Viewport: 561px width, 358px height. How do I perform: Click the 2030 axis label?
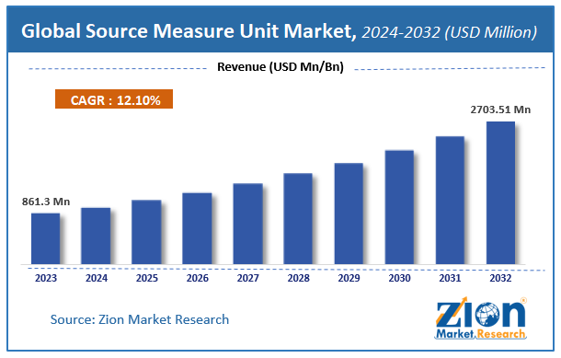pyautogui.click(x=400, y=278)
